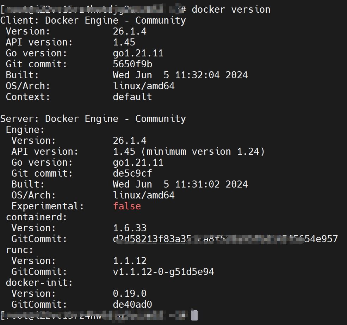Click the "Server: Docker Engine - Community" header line

(x=93, y=119)
